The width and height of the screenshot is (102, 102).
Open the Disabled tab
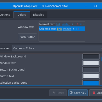(39, 15)
